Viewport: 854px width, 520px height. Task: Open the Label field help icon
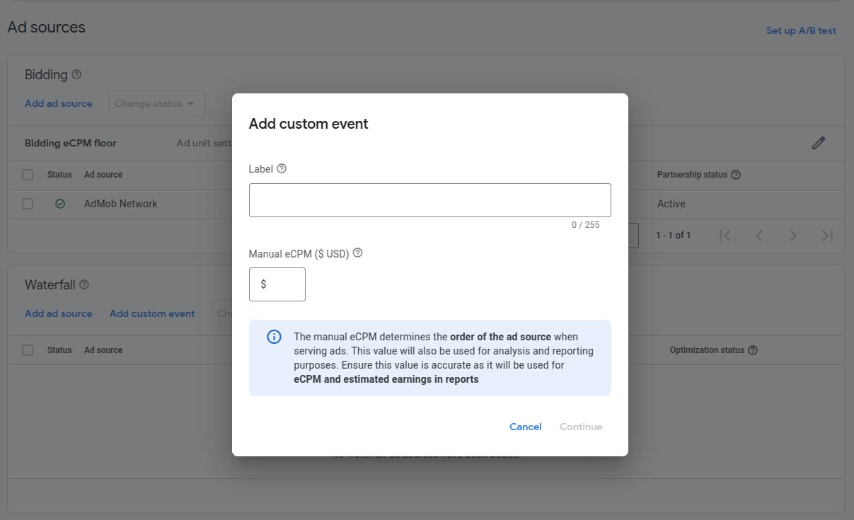282,168
